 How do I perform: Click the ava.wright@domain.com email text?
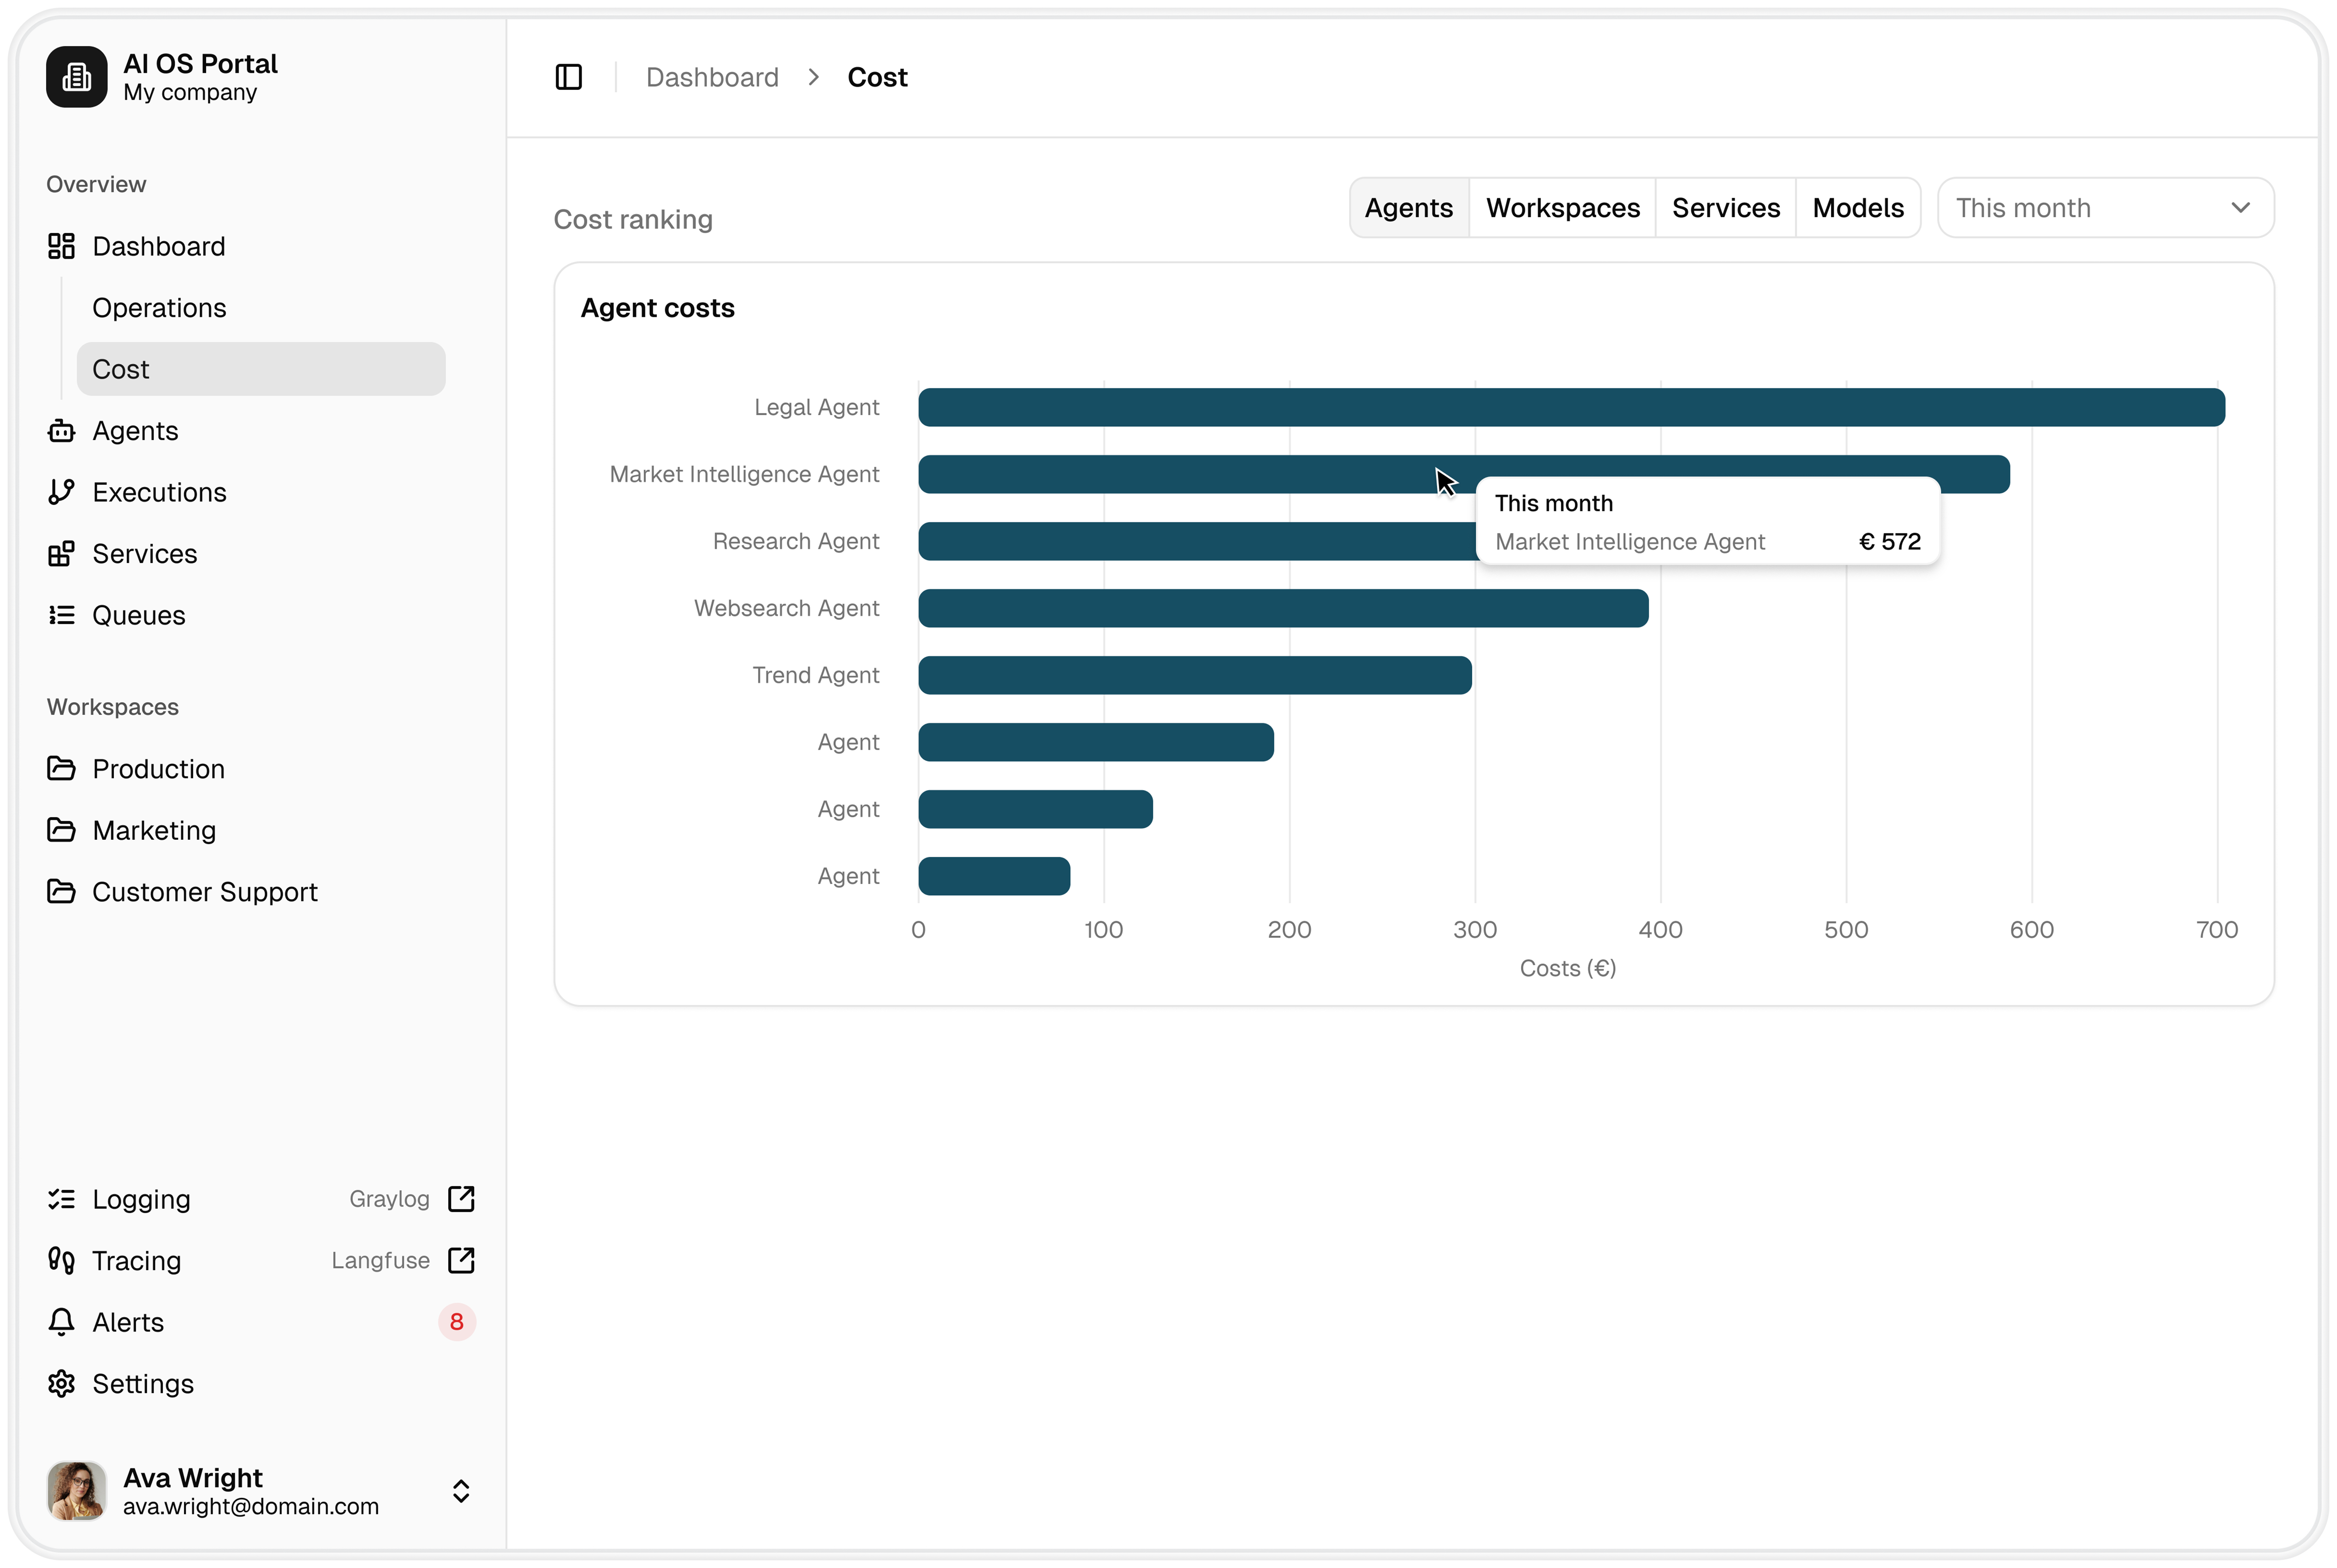click(251, 1506)
